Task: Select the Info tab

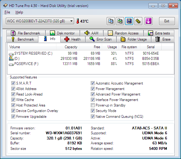Action: [x=49, y=39]
